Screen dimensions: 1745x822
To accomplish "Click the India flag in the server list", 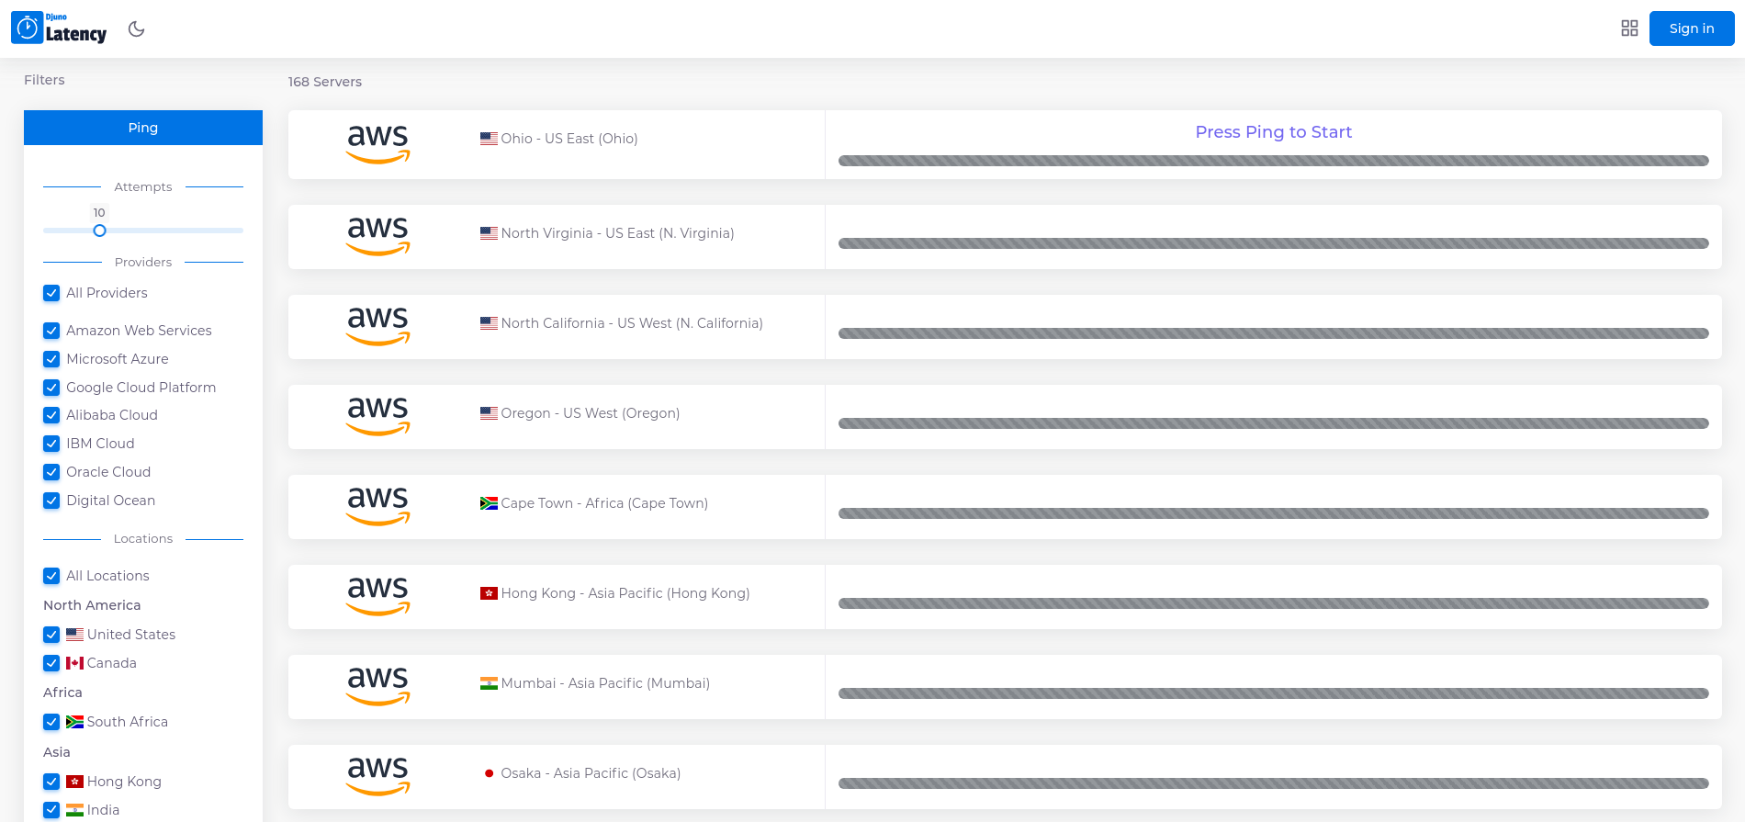I will 489,683.
